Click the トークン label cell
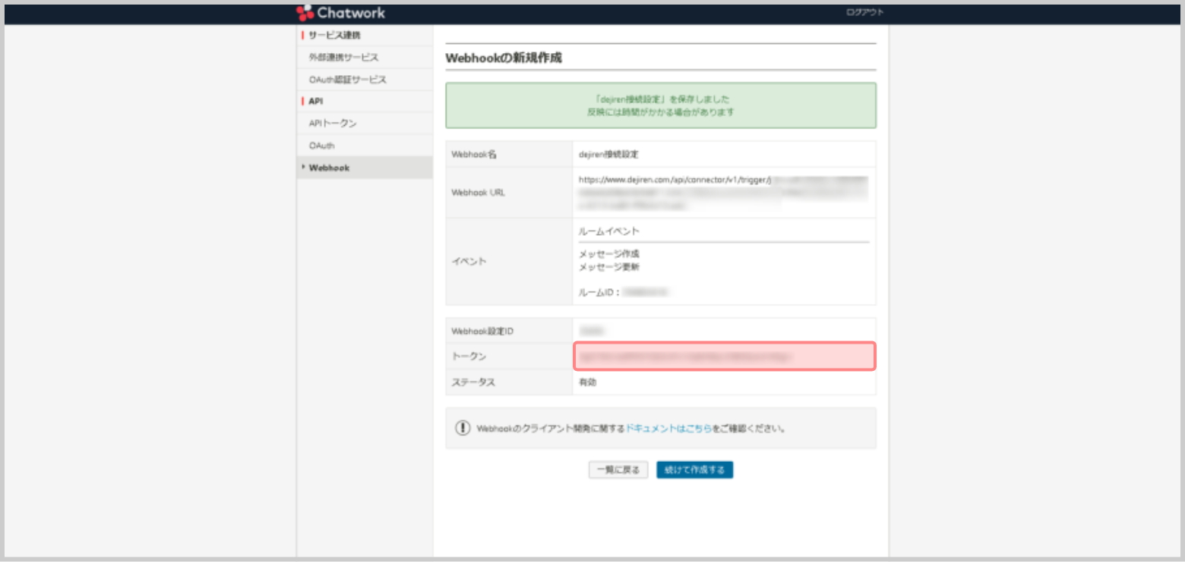The width and height of the screenshot is (1185, 562). (x=509, y=356)
